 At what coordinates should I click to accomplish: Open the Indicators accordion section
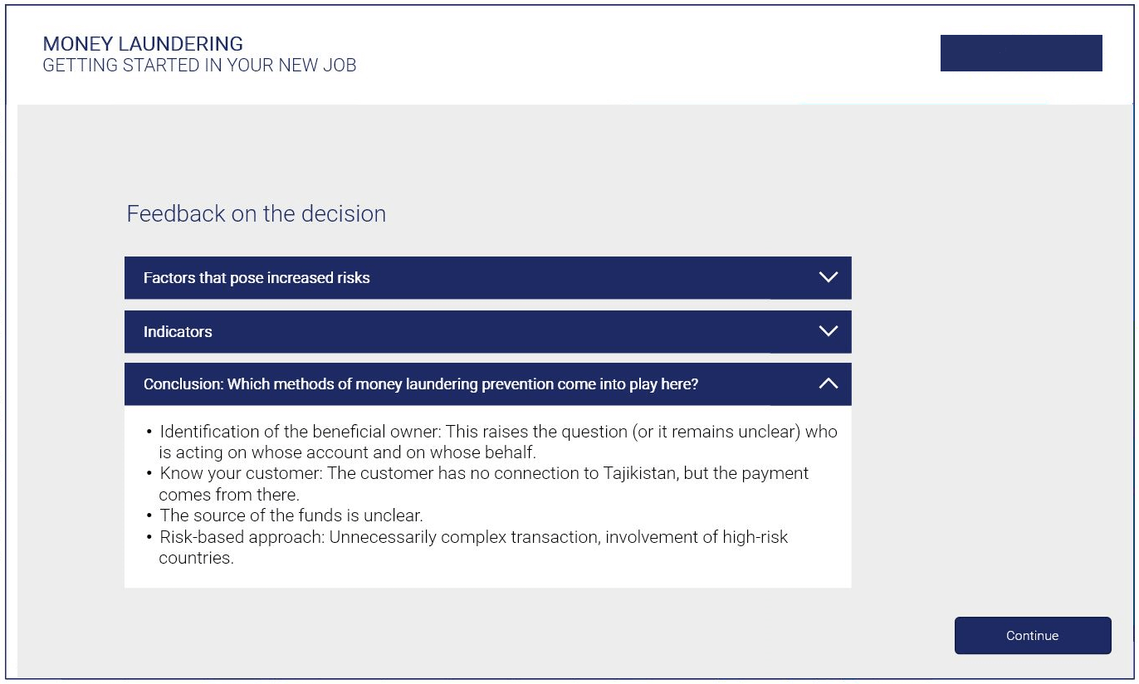[x=488, y=331]
